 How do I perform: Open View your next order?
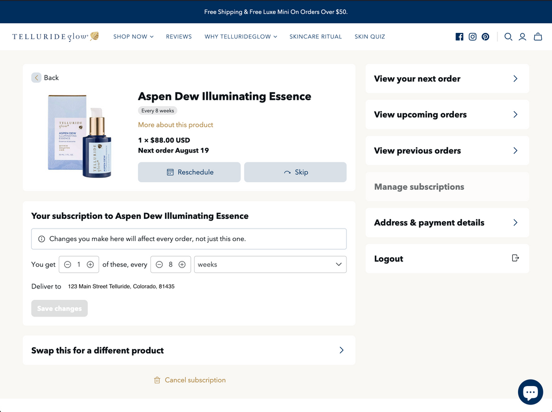(447, 79)
